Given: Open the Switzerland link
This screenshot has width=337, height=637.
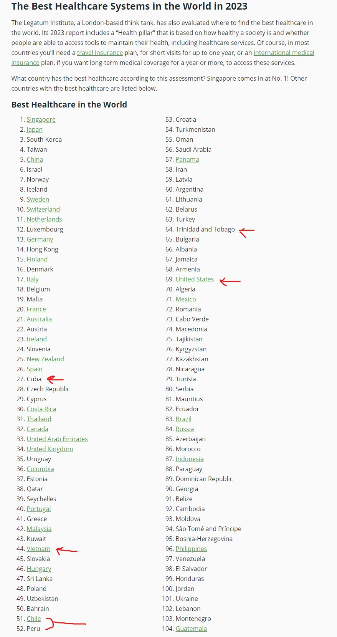Looking at the screenshot, I should [43, 209].
